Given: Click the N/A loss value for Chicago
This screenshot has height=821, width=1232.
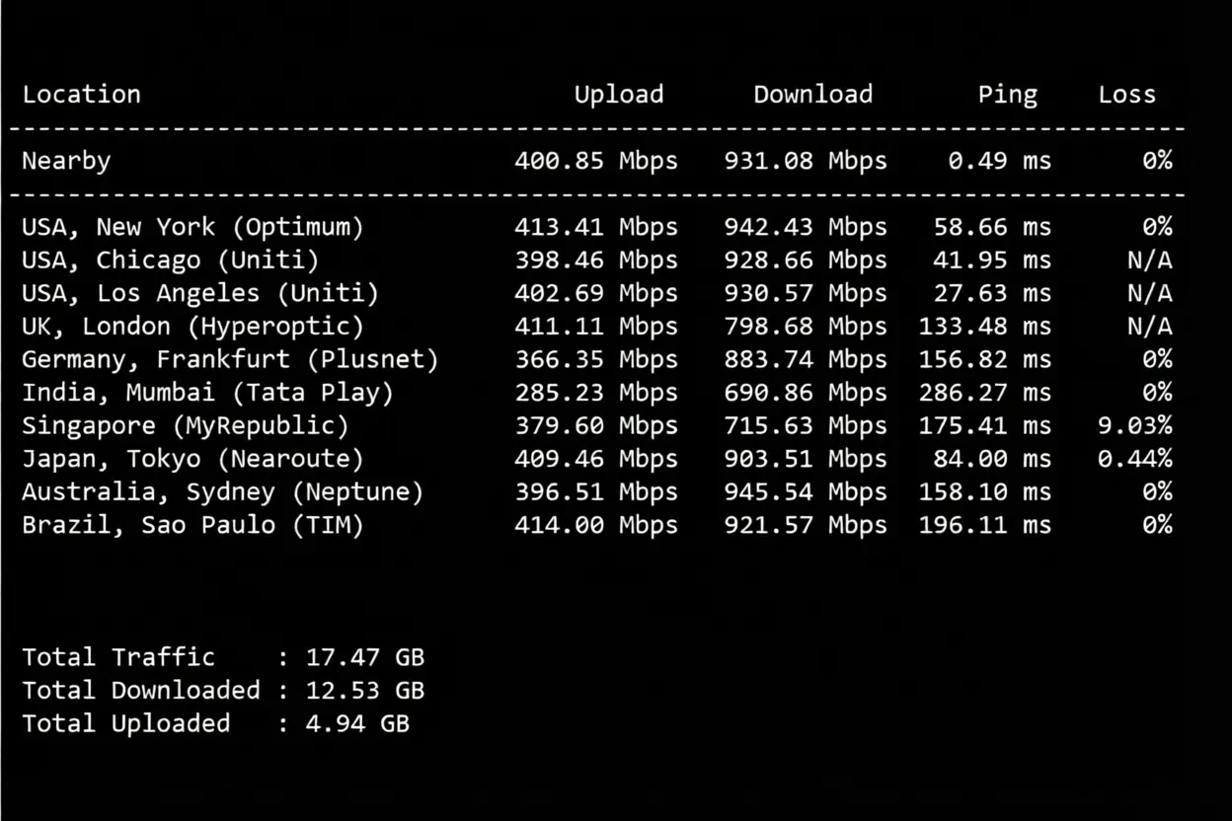Looking at the screenshot, I should point(1150,261).
